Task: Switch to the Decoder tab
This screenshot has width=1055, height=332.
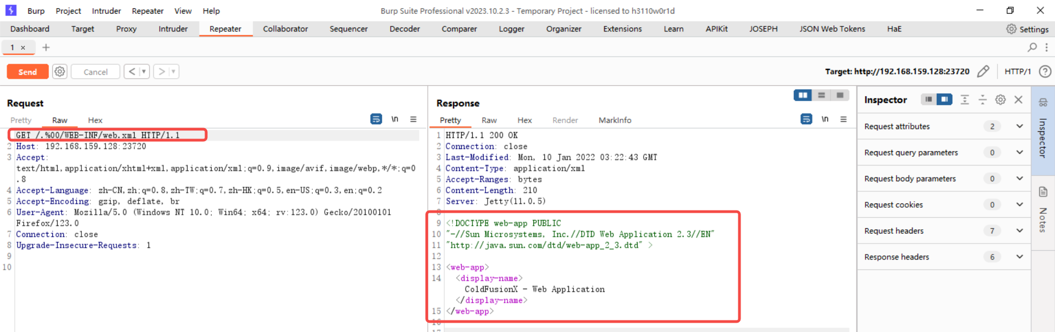Action: [x=404, y=29]
